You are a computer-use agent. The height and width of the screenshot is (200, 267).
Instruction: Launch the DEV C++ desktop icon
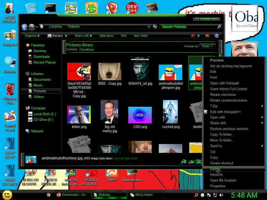pyautogui.click(x=132, y=8)
